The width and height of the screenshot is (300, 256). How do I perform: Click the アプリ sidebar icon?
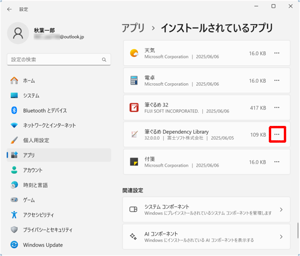click(14, 155)
